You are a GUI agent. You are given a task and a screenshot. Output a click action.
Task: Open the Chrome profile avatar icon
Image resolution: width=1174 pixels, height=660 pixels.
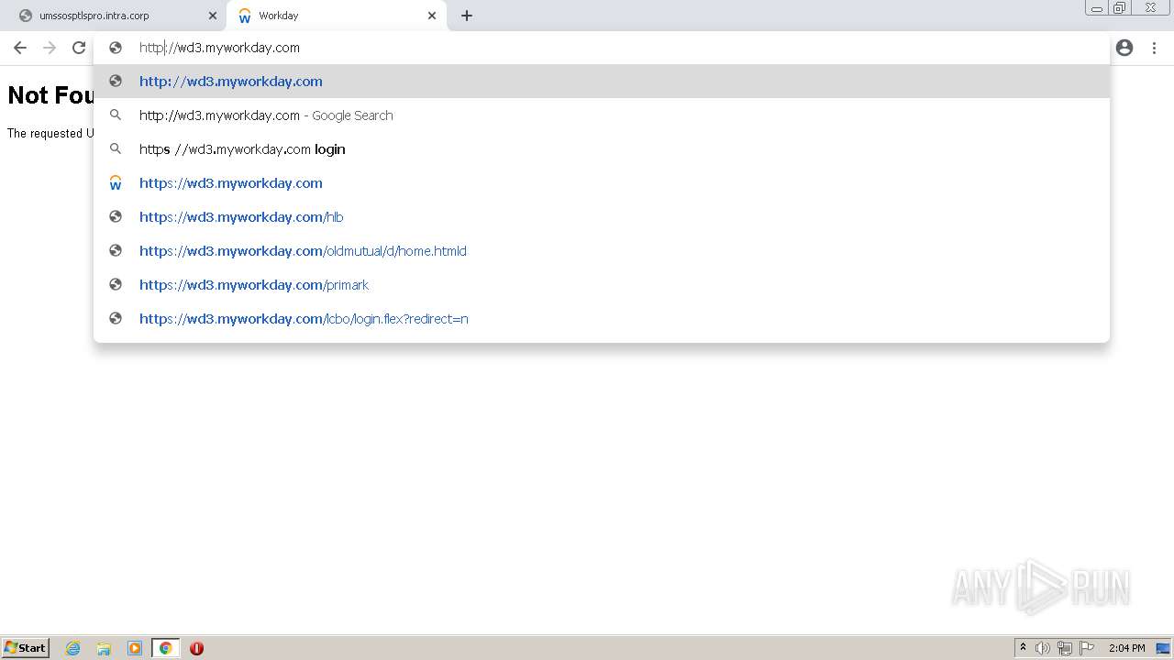(x=1124, y=48)
